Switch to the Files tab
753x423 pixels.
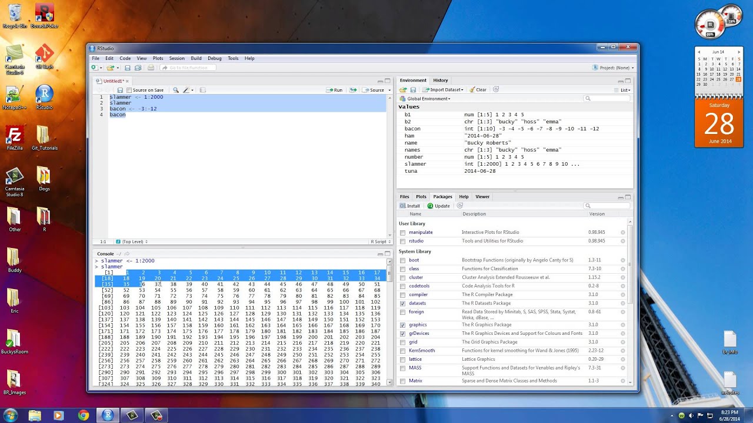coord(405,197)
